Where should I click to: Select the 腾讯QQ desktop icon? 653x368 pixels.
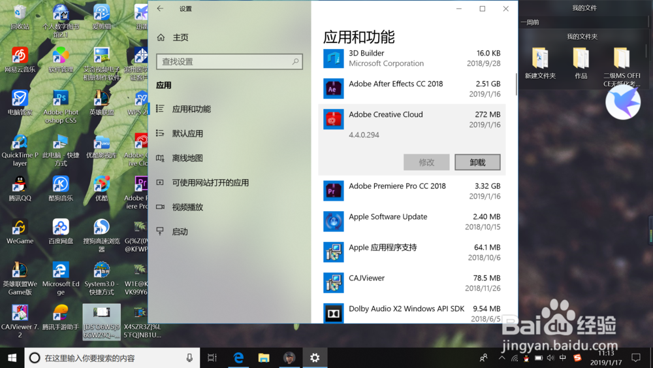[20, 188]
